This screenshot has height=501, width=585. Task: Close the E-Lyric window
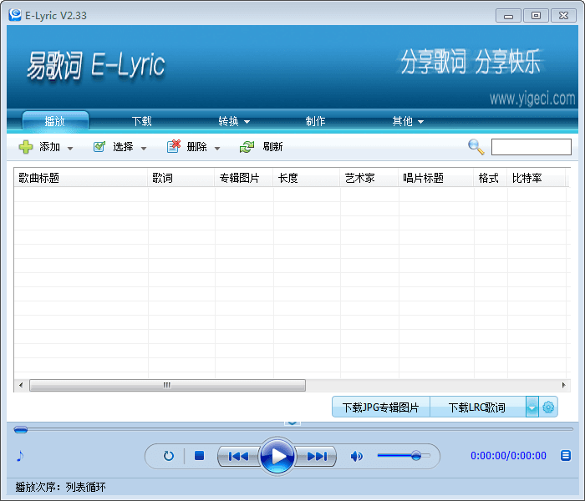coord(564,16)
